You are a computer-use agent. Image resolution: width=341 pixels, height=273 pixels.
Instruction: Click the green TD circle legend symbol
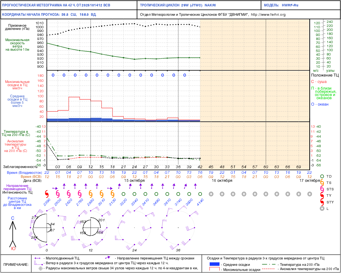click(x=322, y=176)
